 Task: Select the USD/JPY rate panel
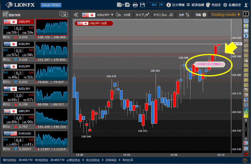coord(36,29)
